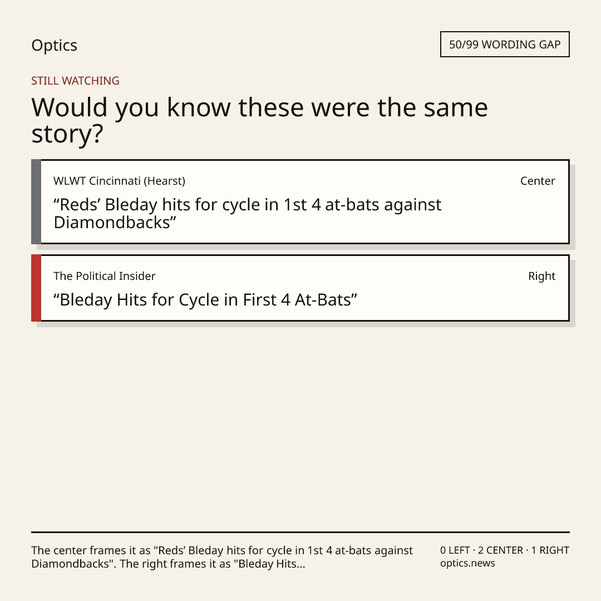Click the 0 LEFT · 2 CENTER · 1 RIGHT count

(x=505, y=550)
